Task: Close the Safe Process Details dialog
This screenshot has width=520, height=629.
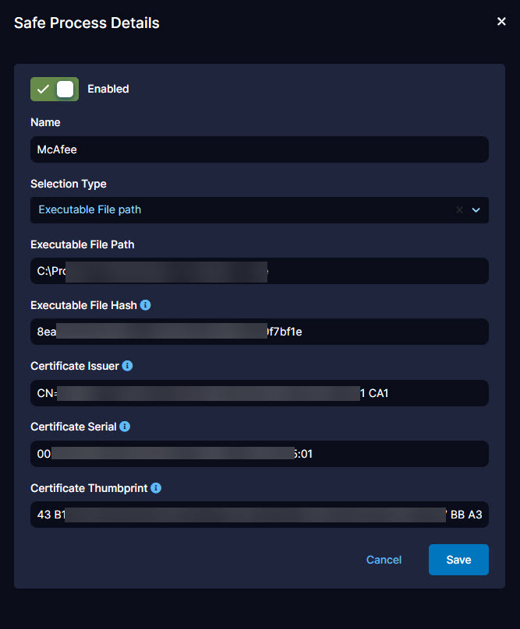Action: pos(501,21)
